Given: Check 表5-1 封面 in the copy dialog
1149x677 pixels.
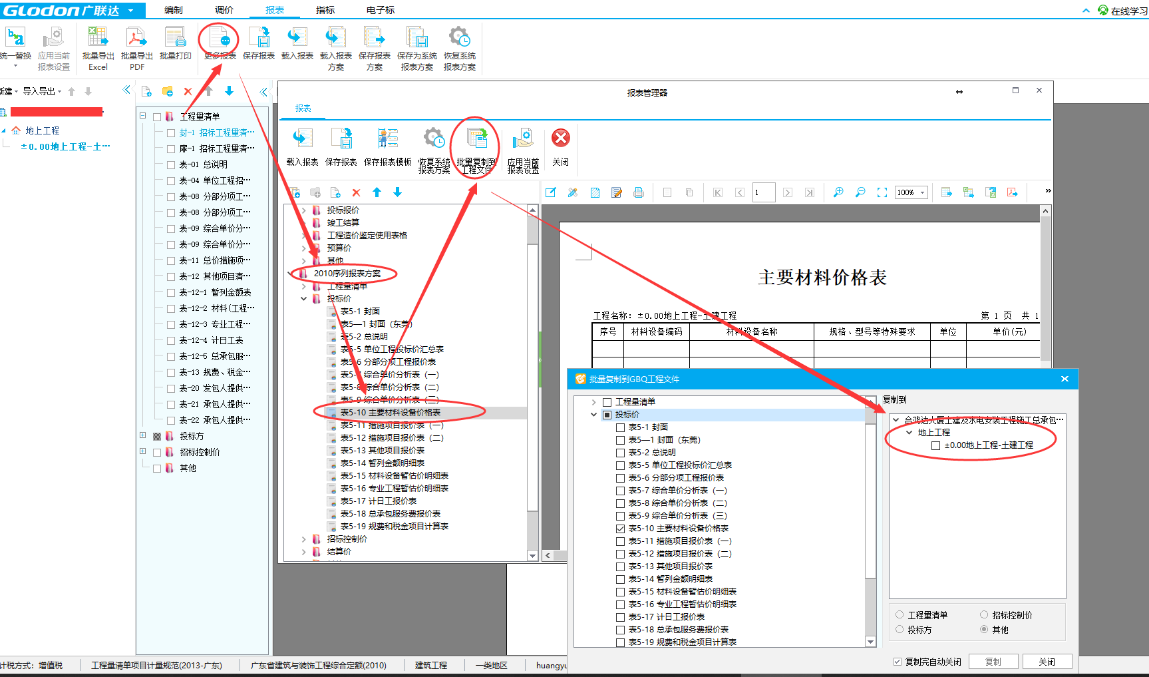Looking at the screenshot, I should pyautogui.click(x=620, y=427).
